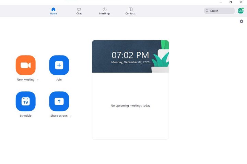This screenshot has width=247, height=164.
Task: Switch to the Home tab
Action: [x=54, y=11]
